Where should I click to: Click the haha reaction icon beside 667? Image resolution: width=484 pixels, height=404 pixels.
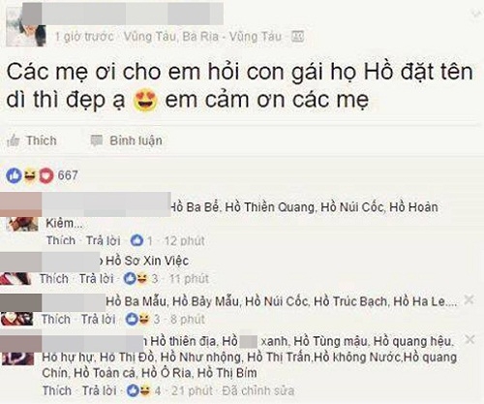[x=30, y=175]
